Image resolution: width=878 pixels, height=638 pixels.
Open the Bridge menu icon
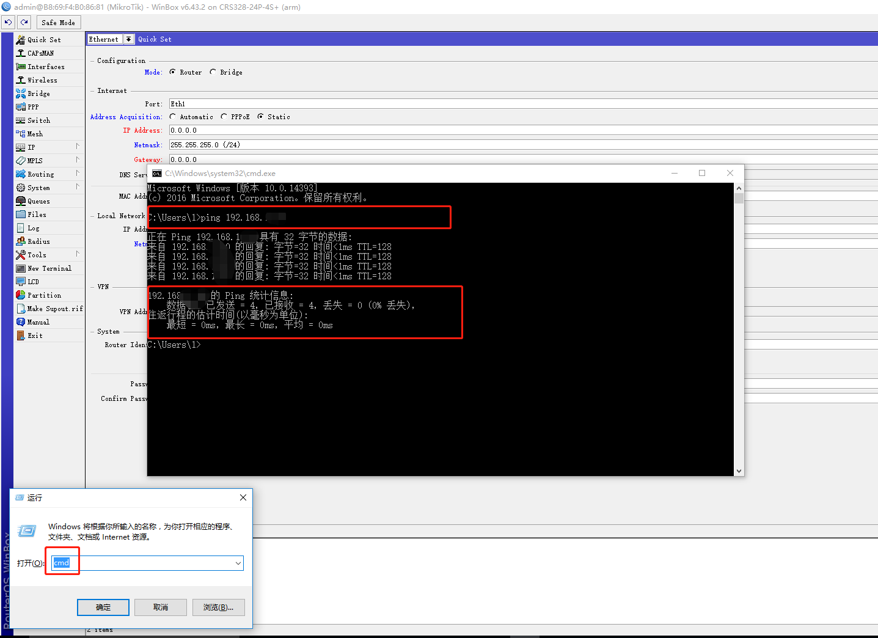[21, 94]
